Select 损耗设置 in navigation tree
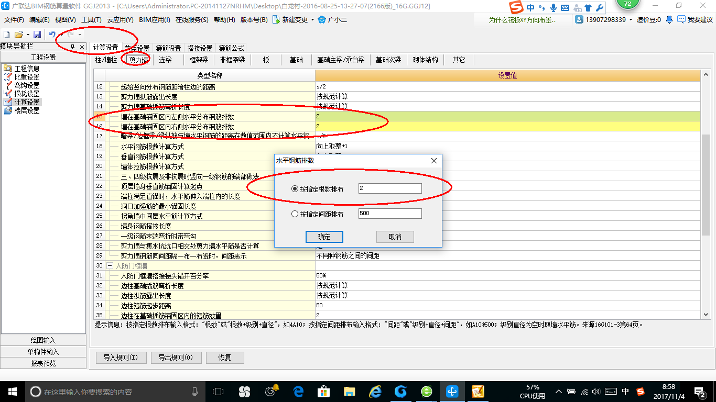Image resolution: width=716 pixels, height=402 pixels. tap(27, 94)
